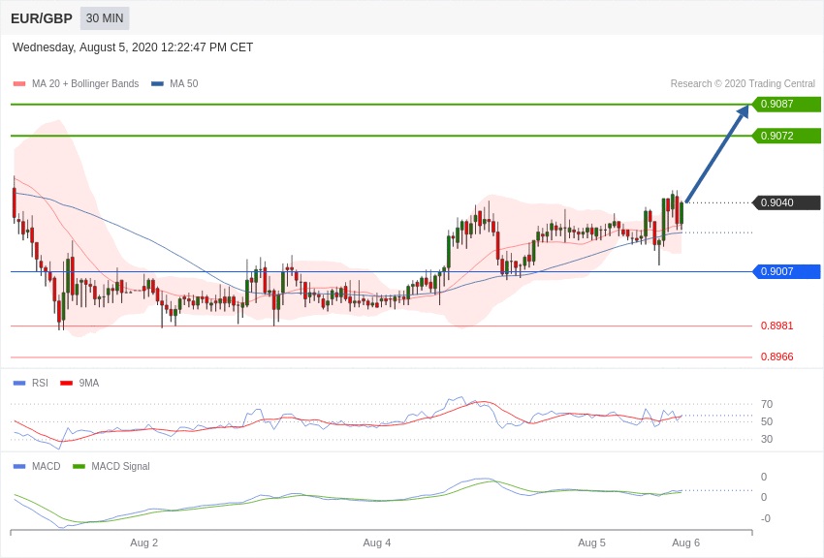Viewport: 824px width, 558px height.
Task: Click the 9MA red legend swatch
Action: click(67, 384)
